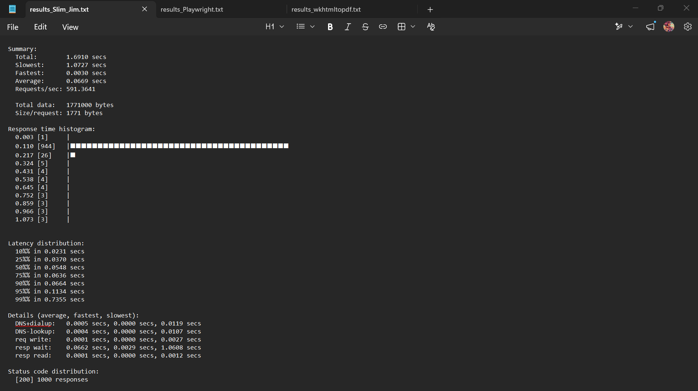Viewport: 698px width, 391px height.
Task: Open the File menu
Action: click(13, 27)
